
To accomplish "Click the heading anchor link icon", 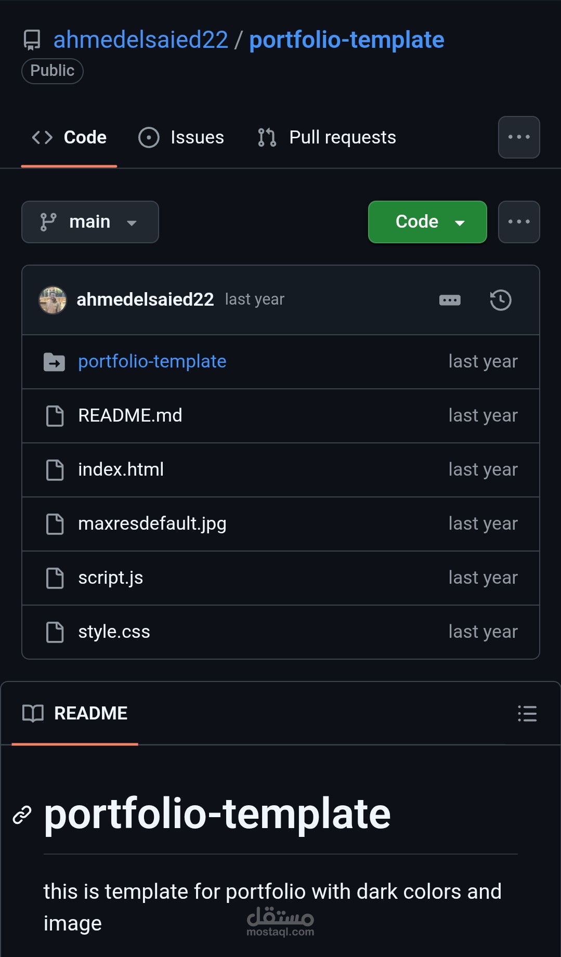I will pyautogui.click(x=22, y=815).
